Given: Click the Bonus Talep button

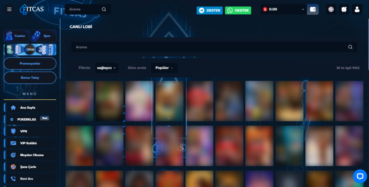Looking at the screenshot, I should [30, 78].
